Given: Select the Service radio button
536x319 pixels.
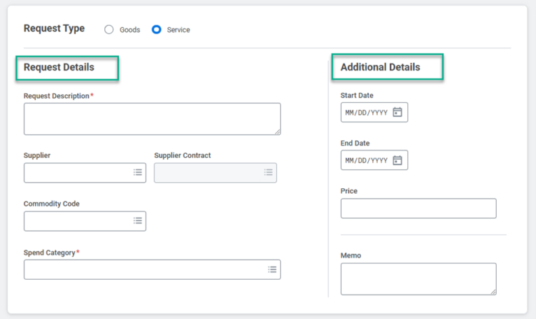Looking at the screenshot, I should [x=157, y=30].
